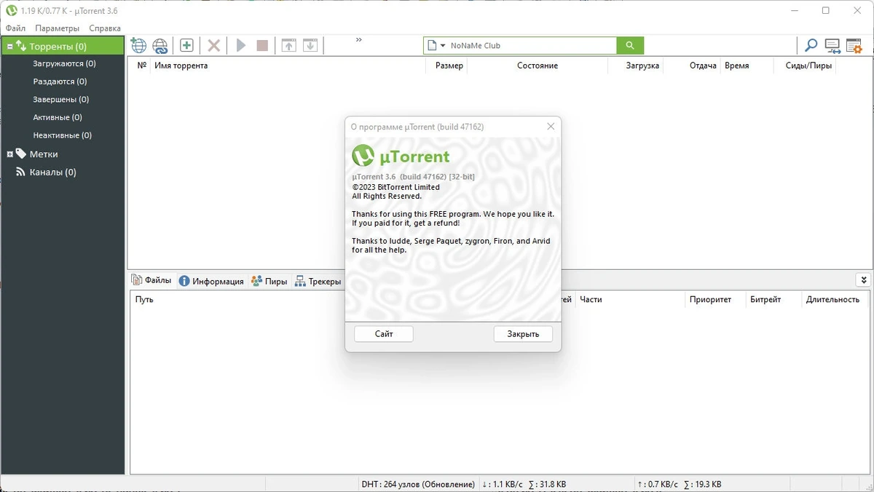Click Сайт button in About dialog
Image resolution: width=874 pixels, height=492 pixels.
pyautogui.click(x=384, y=334)
